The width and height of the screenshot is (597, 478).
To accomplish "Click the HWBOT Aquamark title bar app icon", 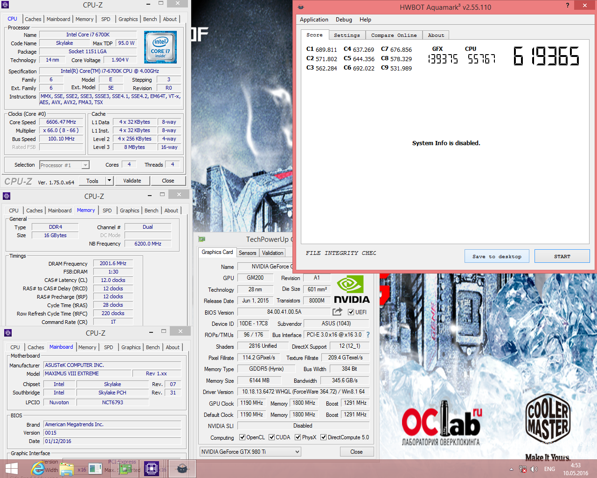I will (x=301, y=7).
